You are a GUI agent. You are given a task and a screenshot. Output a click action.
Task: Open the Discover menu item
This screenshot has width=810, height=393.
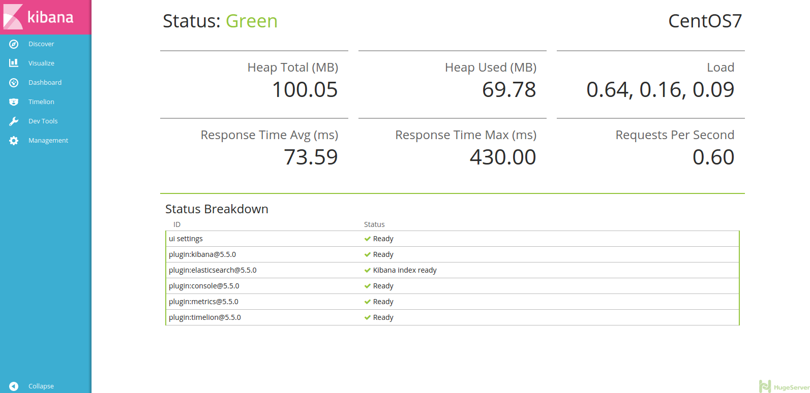(41, 44)
